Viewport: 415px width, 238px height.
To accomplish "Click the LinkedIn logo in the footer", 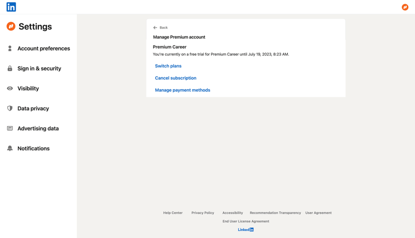I will click(x=245, y=230).
